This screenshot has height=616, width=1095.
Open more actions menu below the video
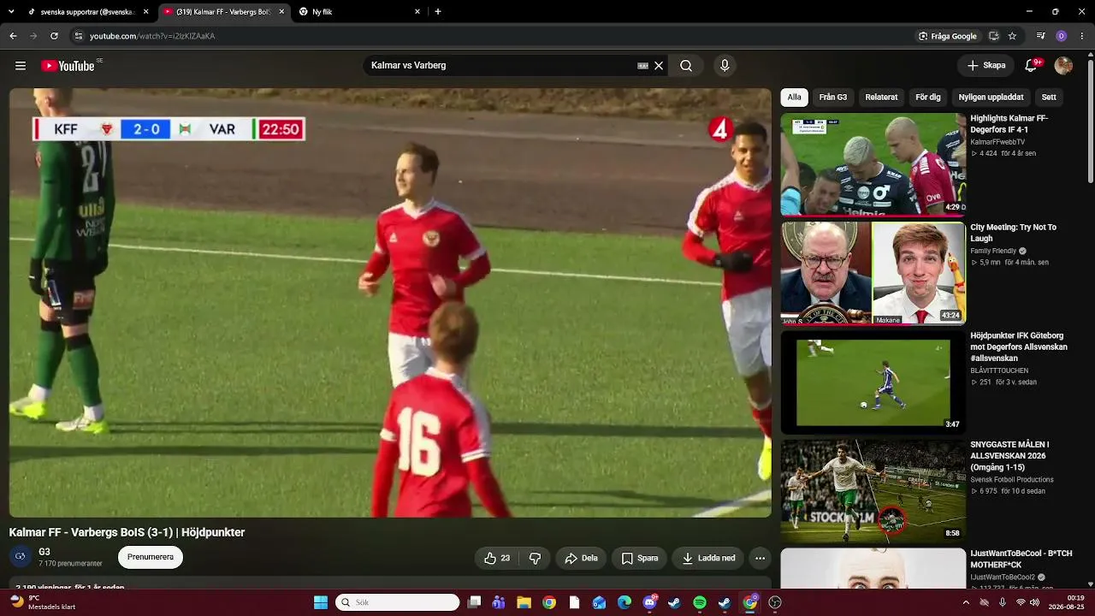(x=760, y=559)
